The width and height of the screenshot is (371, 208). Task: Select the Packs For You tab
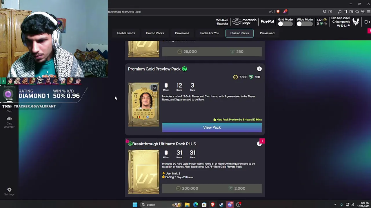(x=210, y=33)
